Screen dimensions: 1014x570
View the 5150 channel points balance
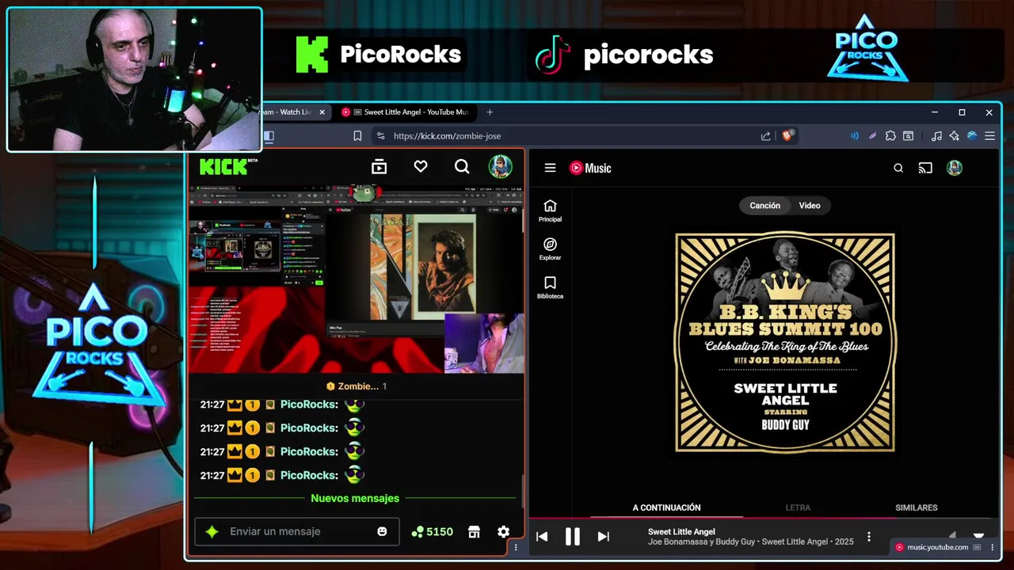[x=432, y=532]
